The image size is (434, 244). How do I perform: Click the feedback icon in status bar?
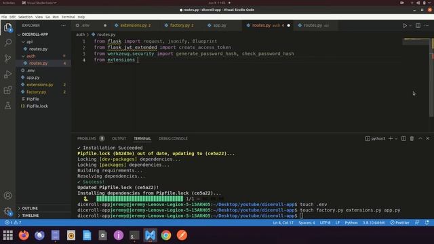pyautogui.click(x=417, y=222)
